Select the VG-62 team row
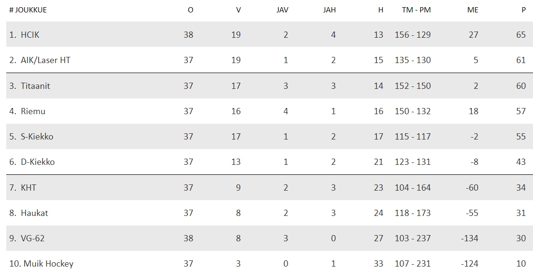 tap(270, 238)
